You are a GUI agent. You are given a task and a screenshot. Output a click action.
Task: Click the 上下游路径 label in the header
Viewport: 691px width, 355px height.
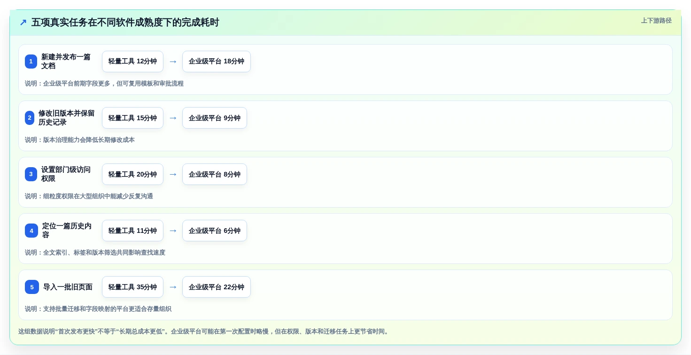(656, 21)
